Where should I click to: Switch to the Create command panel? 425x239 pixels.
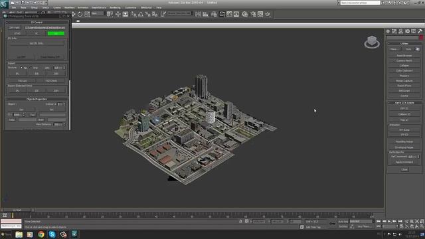388,31
